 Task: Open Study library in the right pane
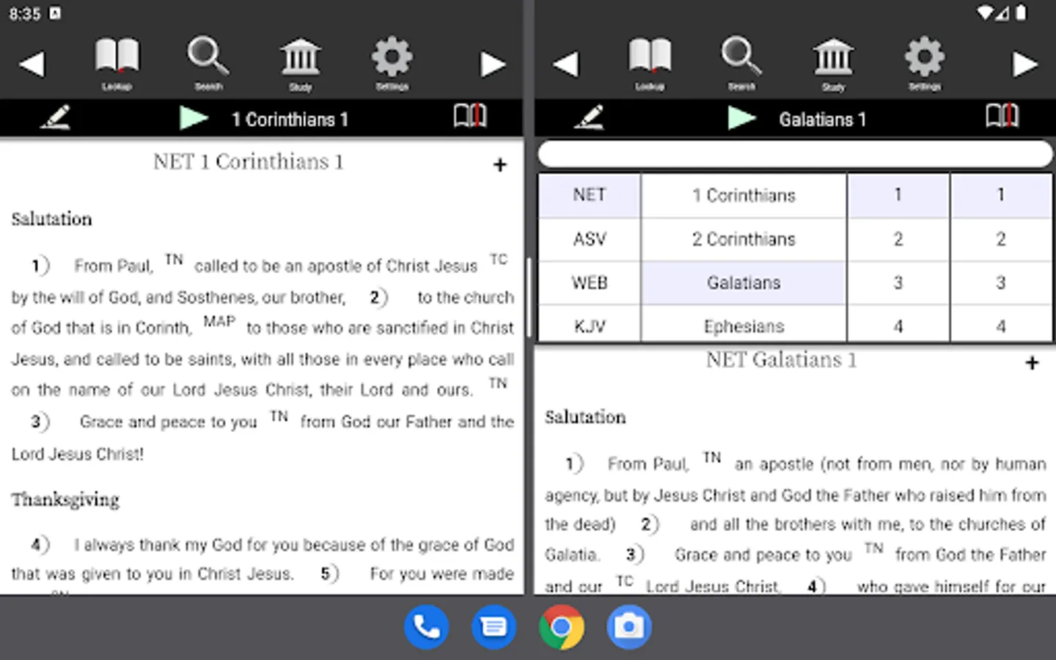coord(833,64)
